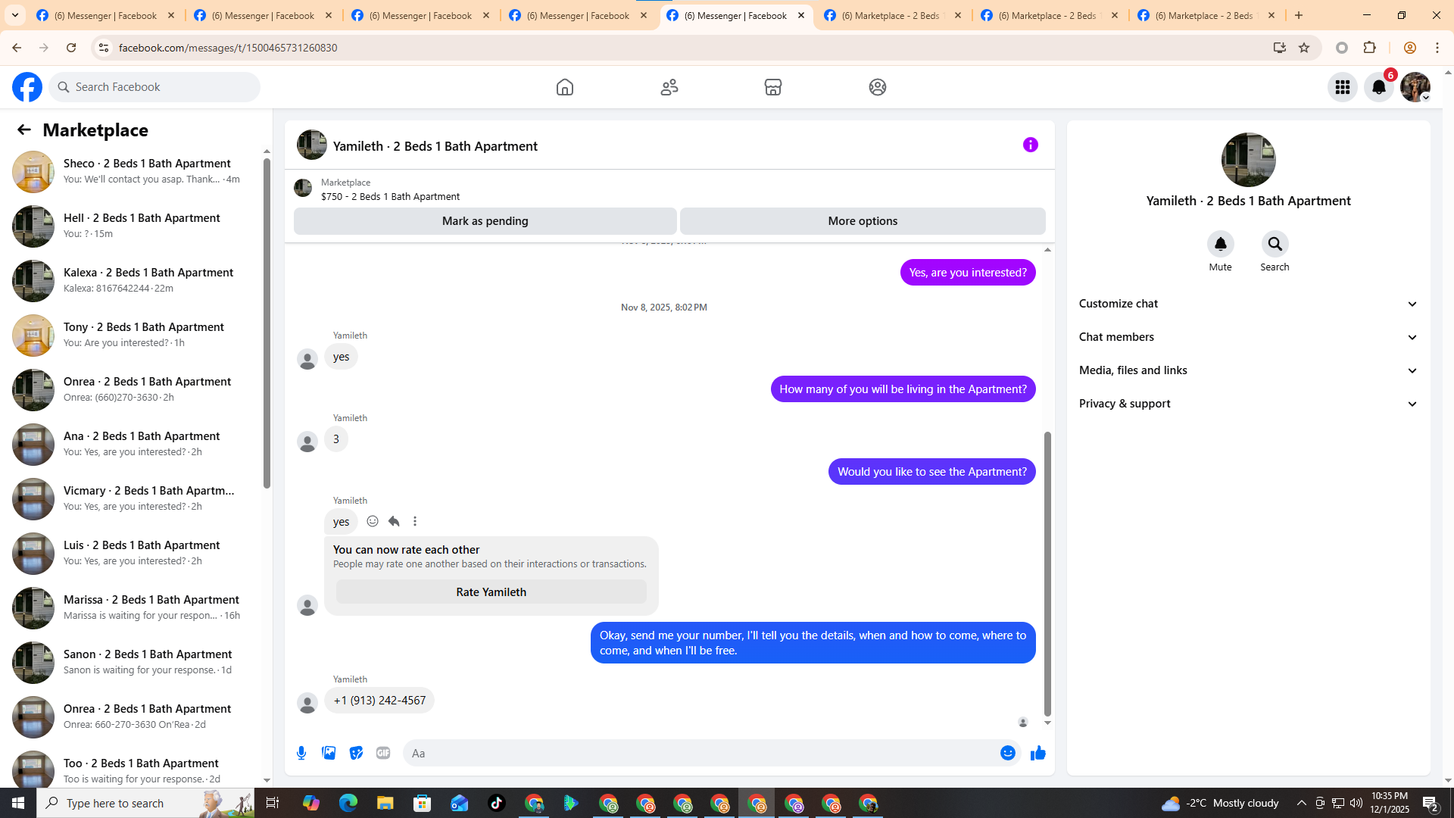Send a voice clip with the microphone icon
This screenshot has height=818, width=1454.
click(301, 753)
